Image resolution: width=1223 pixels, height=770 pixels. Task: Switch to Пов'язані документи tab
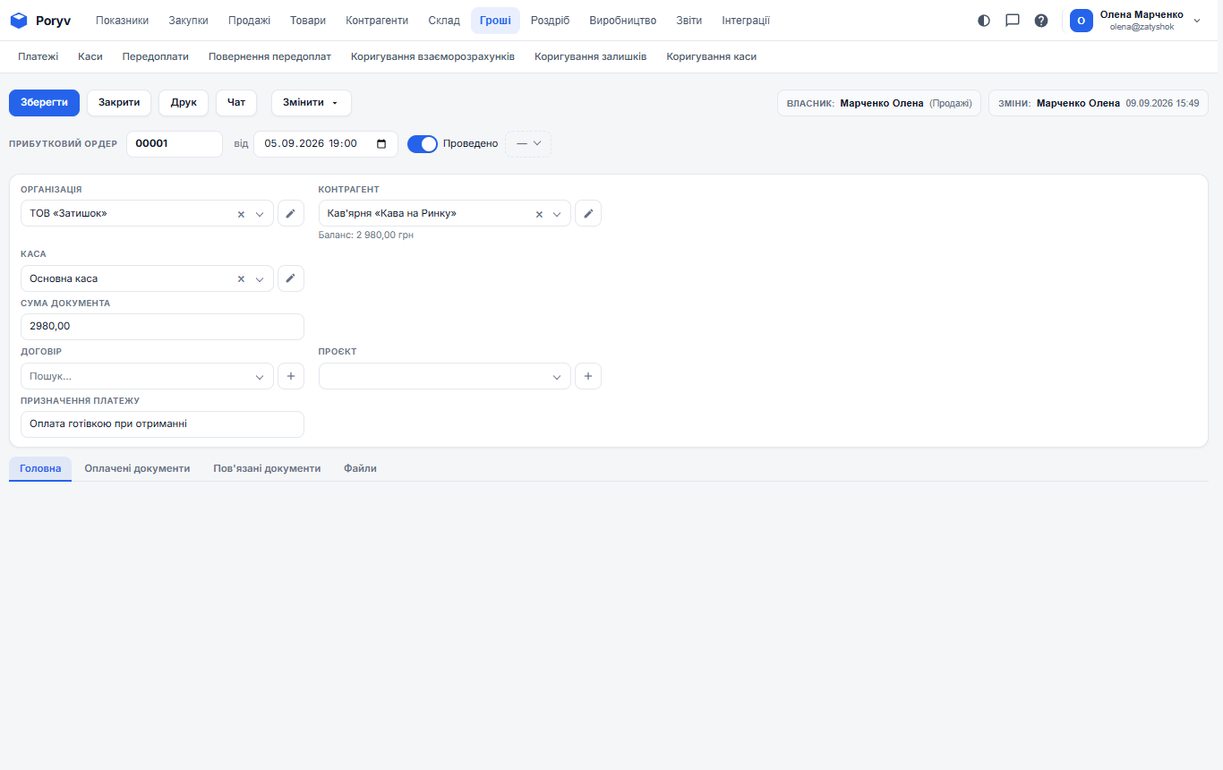point(267,468)
